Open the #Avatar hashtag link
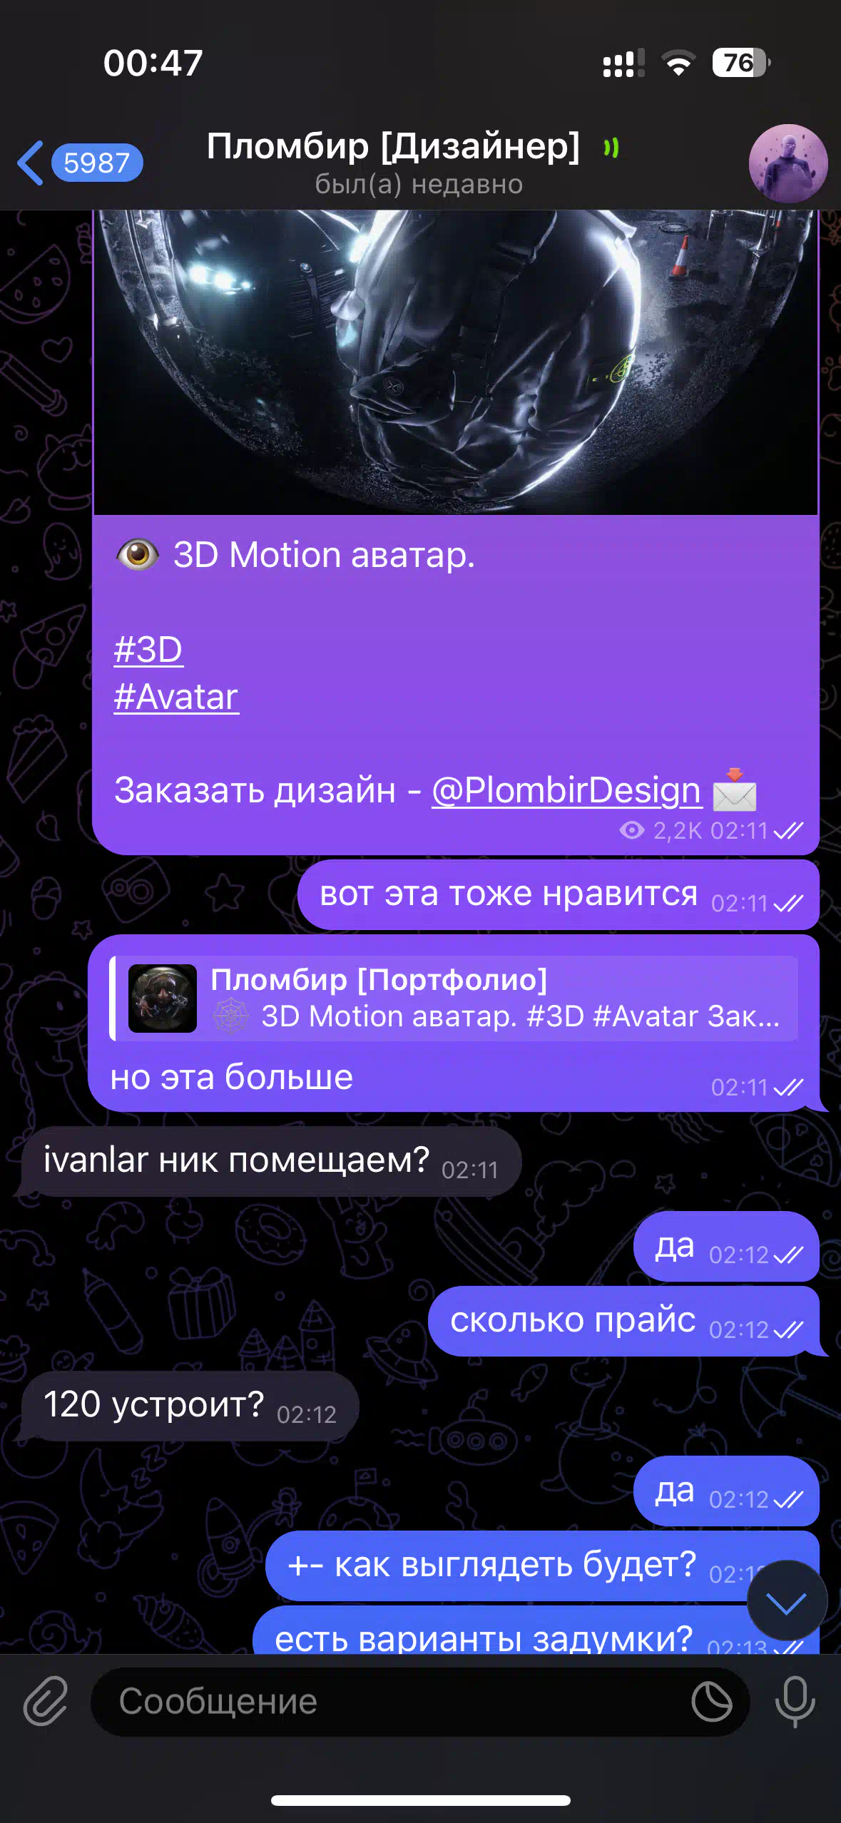 (x=176, y=697)
